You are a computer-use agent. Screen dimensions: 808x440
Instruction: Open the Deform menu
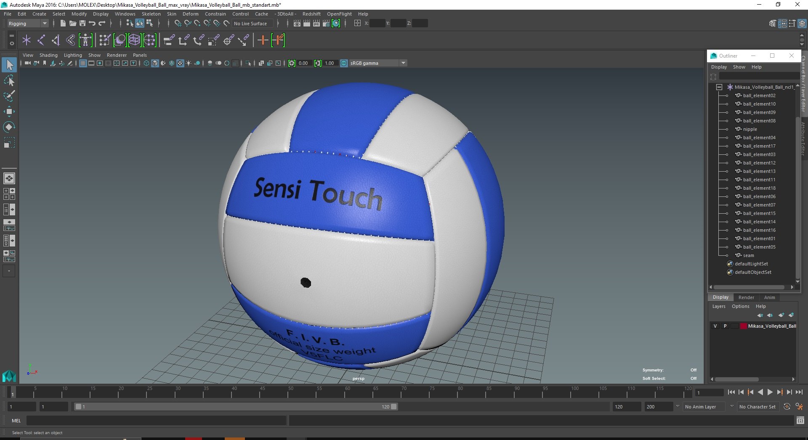(x=190, y=14)
